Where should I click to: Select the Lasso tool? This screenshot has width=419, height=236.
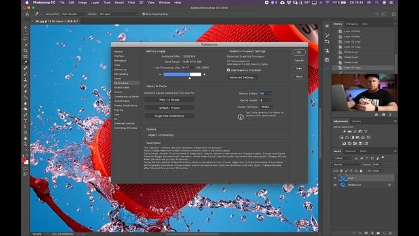click(x=26, y=39)
